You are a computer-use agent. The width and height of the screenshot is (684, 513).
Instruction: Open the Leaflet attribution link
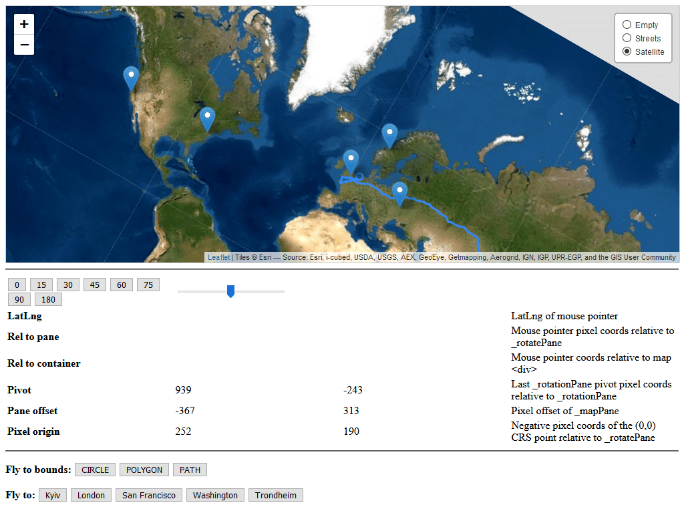click(x=218, y=257)
